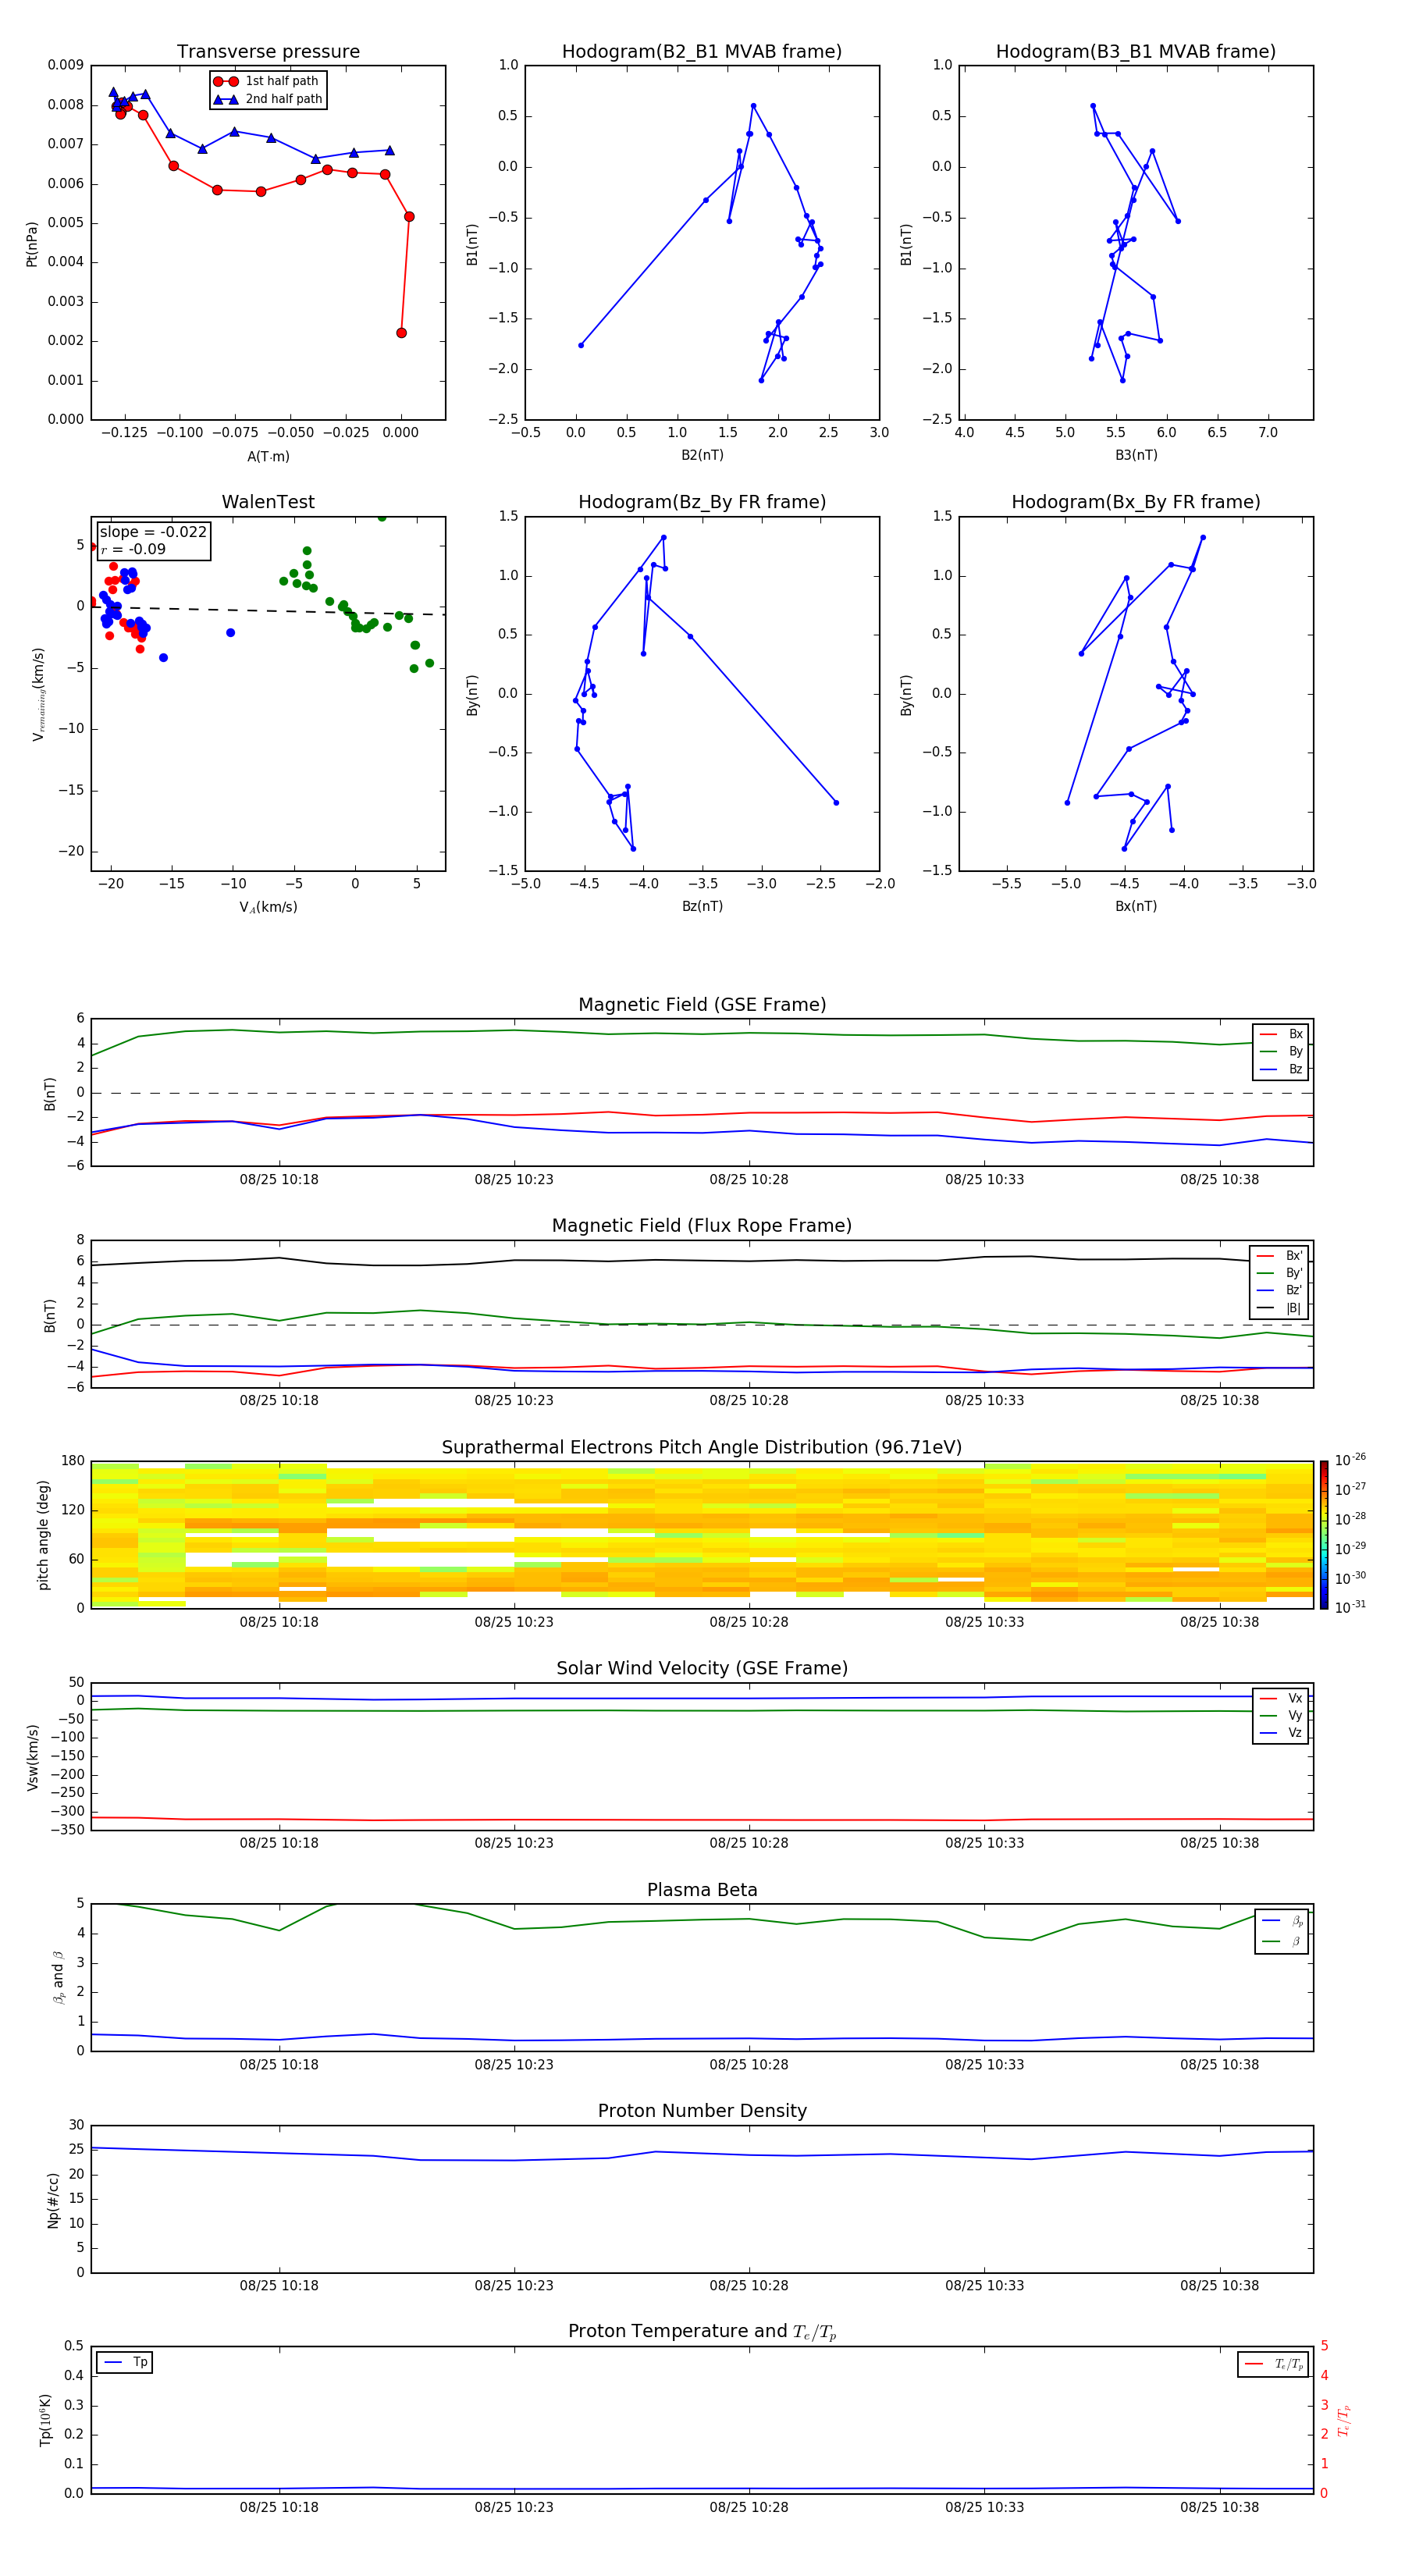Viewport: 1405px width, 2576px height.
Task: Click the 'Proton Temperature and Te/Tp' title
Action: (702, 2332)
